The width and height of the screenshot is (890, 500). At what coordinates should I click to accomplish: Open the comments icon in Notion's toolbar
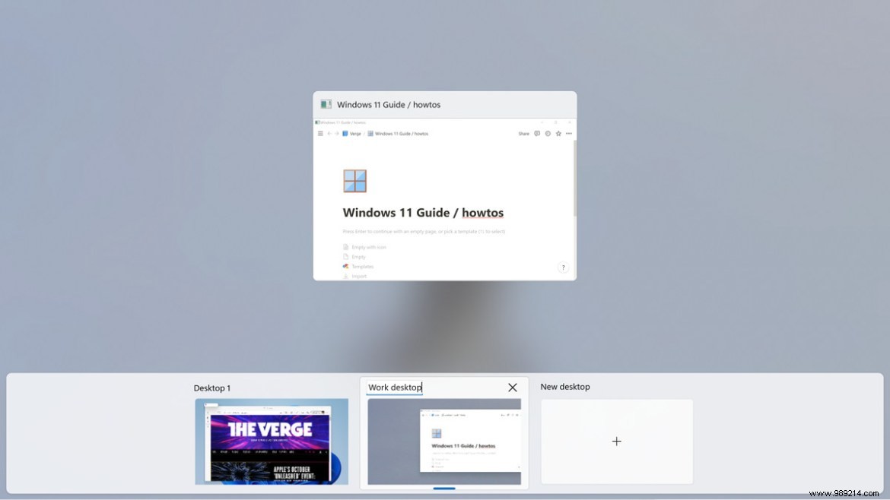(538, 134)
